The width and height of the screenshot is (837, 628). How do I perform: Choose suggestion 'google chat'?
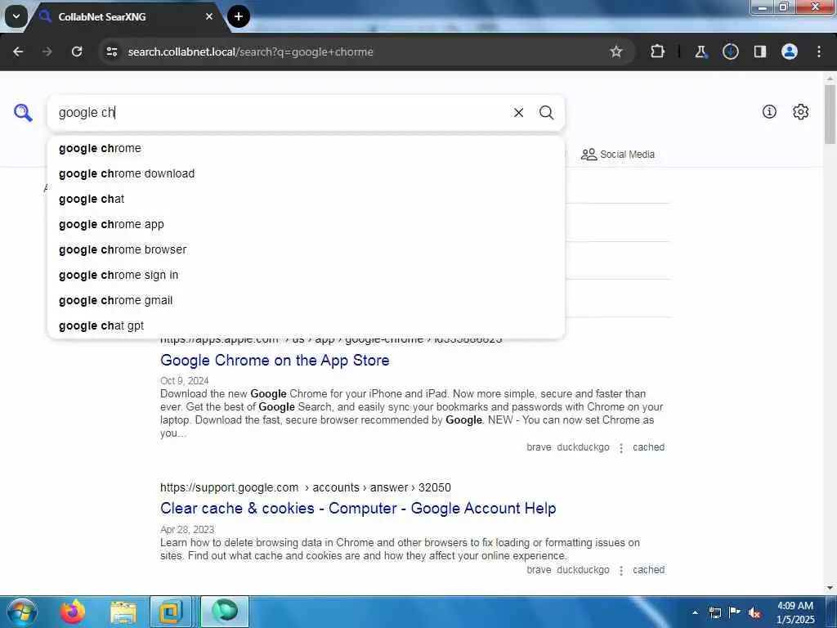click(307, 200)
